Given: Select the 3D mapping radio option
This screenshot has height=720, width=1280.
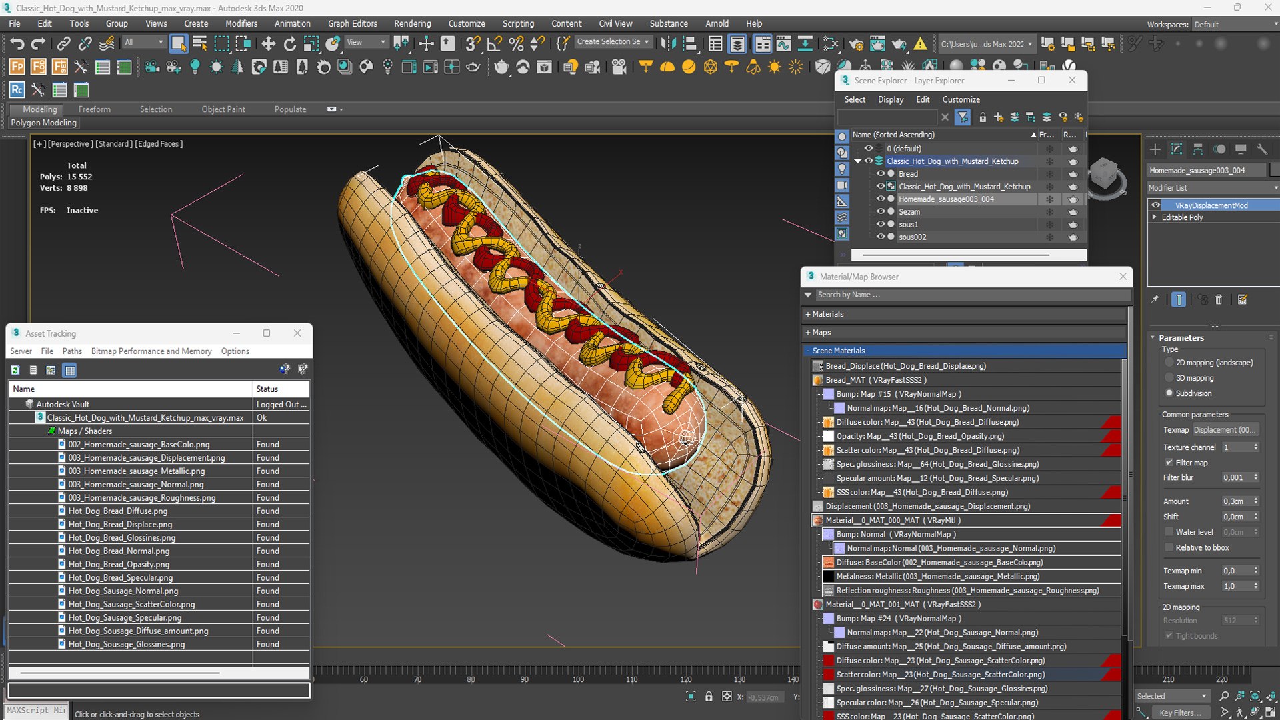Looking at the screenshot, I should [1169, 378].
